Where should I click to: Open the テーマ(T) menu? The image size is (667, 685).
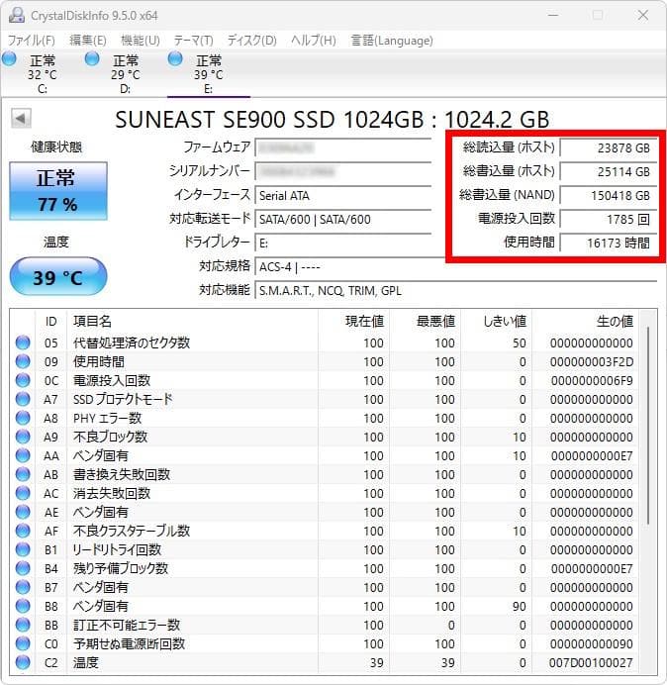pyautogui.click(x=194, y=41)
